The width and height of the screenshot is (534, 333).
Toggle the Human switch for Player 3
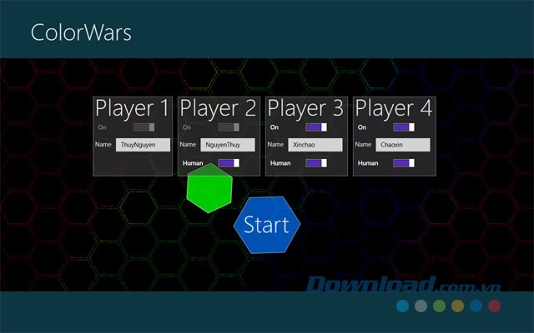point(316,163)
